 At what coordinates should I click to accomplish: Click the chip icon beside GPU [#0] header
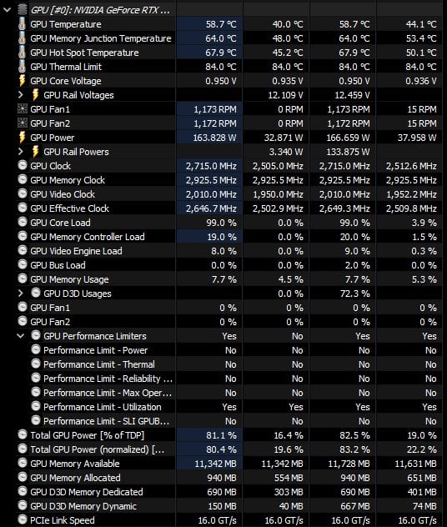click(23, 10)
